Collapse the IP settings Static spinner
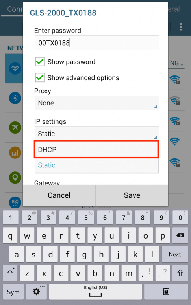This screenshot has width=191, height=305. [96, 134]
